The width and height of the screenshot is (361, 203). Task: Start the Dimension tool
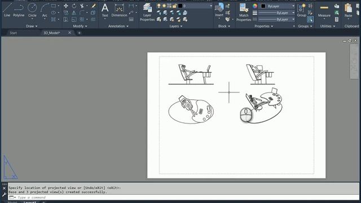(119, 10)
